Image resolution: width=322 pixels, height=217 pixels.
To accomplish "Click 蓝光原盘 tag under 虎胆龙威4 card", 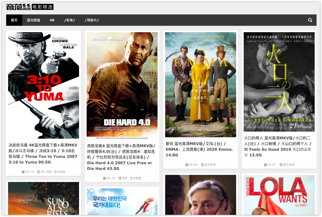I will tap(135, 178).
